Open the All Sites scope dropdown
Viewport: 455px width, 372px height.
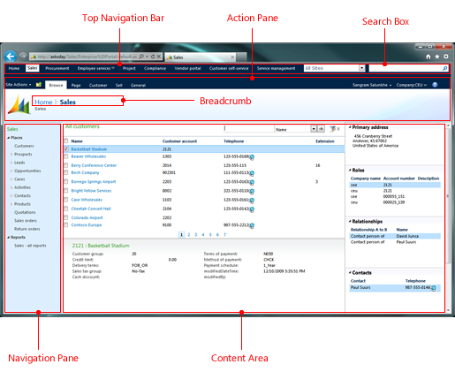click(361, 68)
